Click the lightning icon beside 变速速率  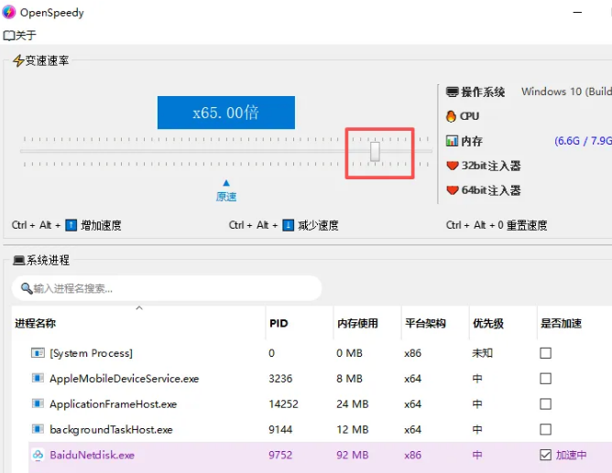click(x=18, y=60)
